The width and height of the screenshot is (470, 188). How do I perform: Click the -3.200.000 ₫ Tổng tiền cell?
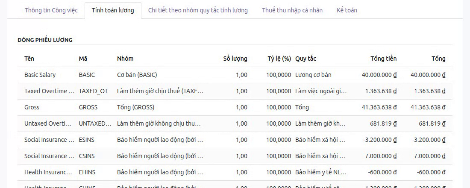click(380, 140)
